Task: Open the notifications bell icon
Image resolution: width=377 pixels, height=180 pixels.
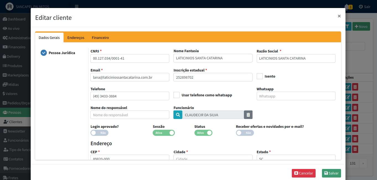Action: (x=347, y=7)
